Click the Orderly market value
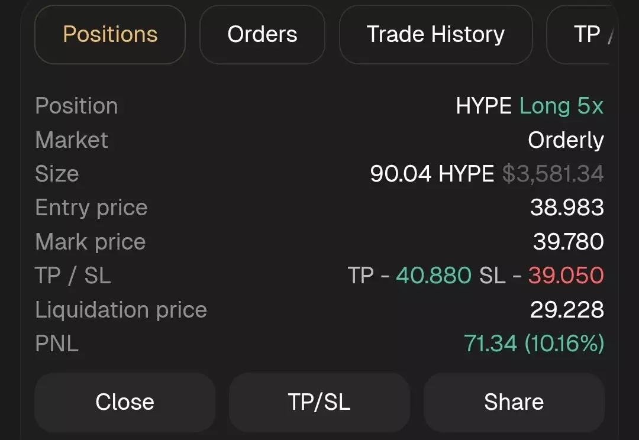Image resolution: width=639 pixels, height=440 pixels. 566,140
